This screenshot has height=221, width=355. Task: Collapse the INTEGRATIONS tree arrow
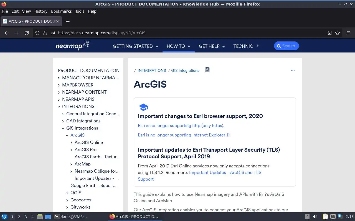click(x=59, y=107)
